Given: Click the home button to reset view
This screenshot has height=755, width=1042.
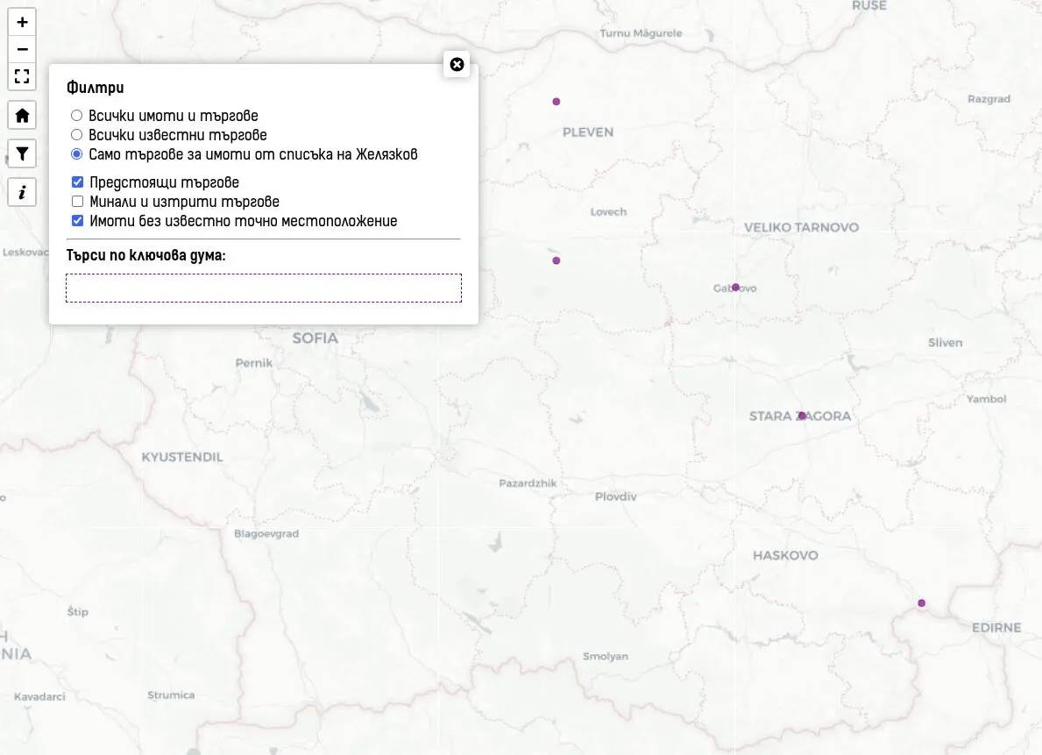Looking at the screenshot, I should pos(22,115).
